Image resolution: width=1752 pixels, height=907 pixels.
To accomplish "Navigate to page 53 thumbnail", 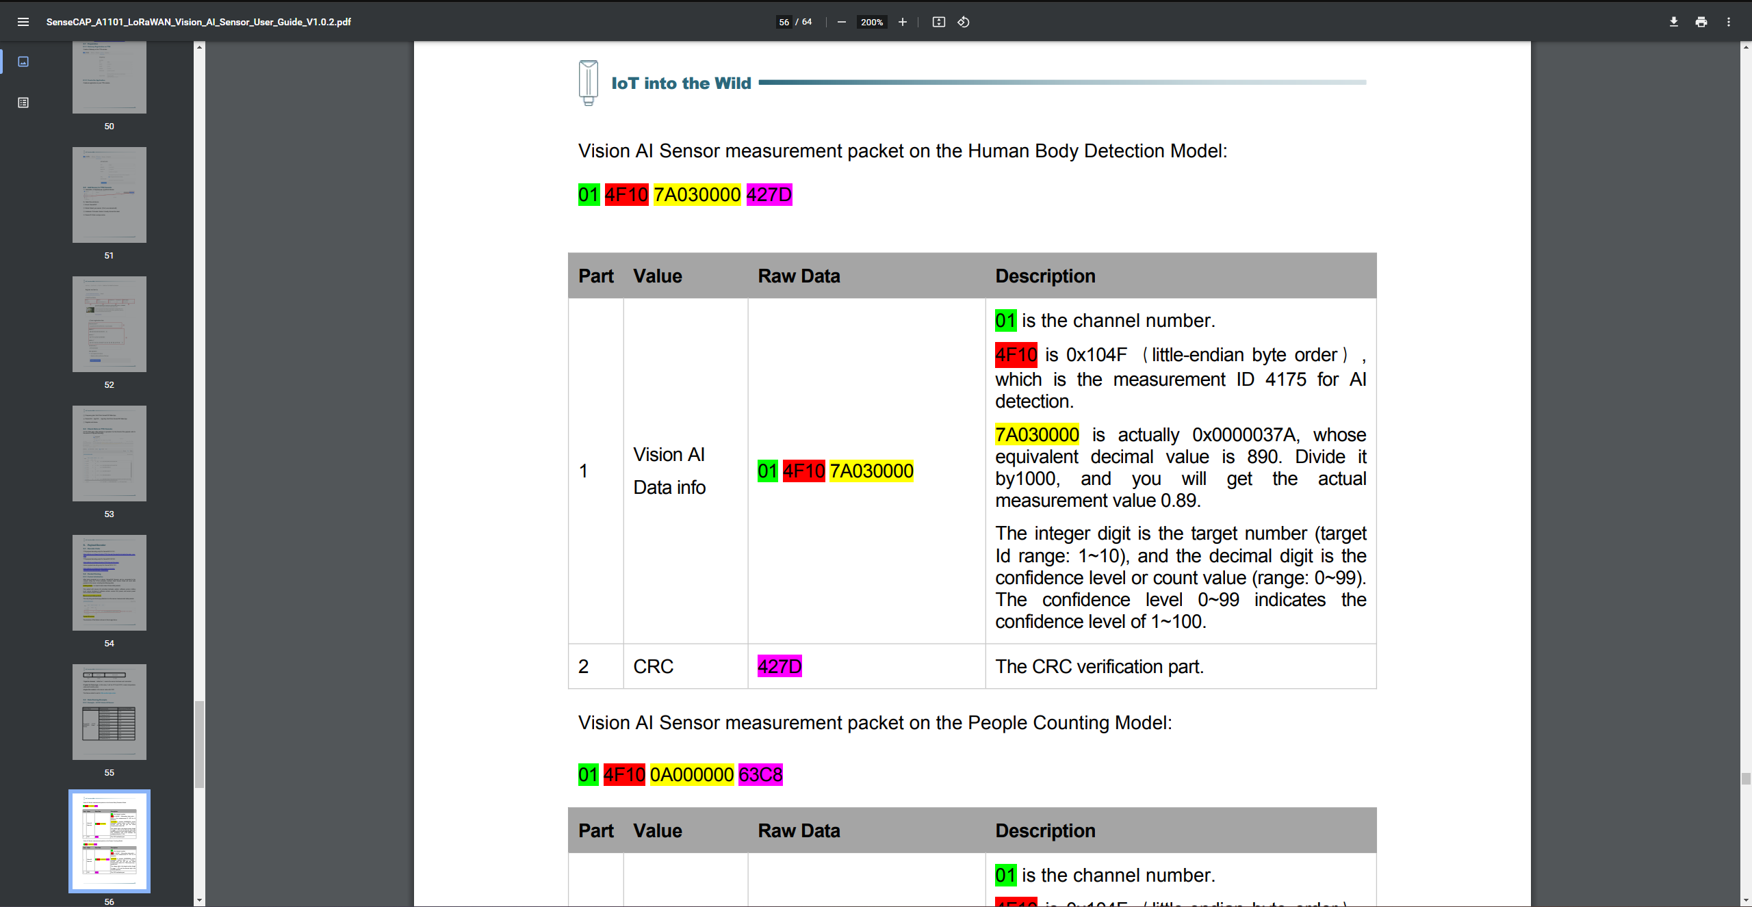I will 109,453.
